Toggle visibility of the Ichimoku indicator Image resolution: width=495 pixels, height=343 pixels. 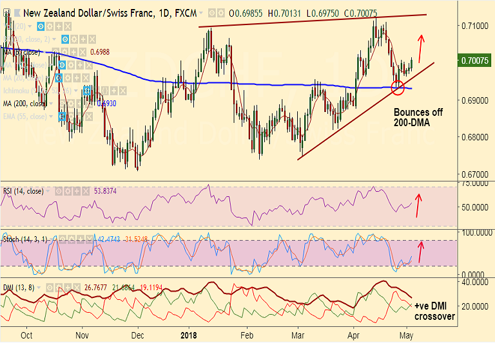[87, 91]
